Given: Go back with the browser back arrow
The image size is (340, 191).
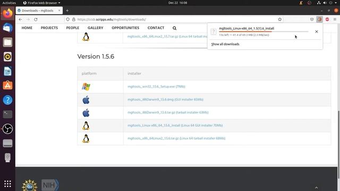Looking at the screenshot, I should (20, 20).
